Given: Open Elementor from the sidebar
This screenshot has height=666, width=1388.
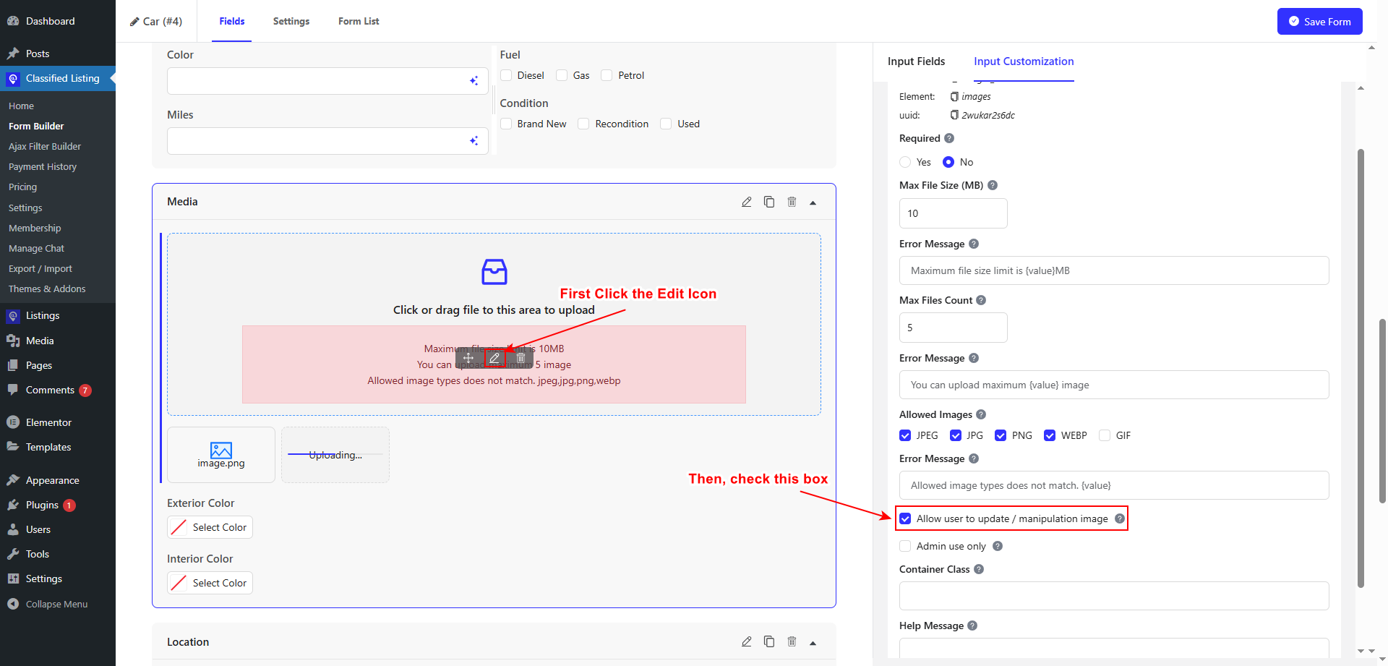Looking at the screenshot, I should [x=48, y=422].
